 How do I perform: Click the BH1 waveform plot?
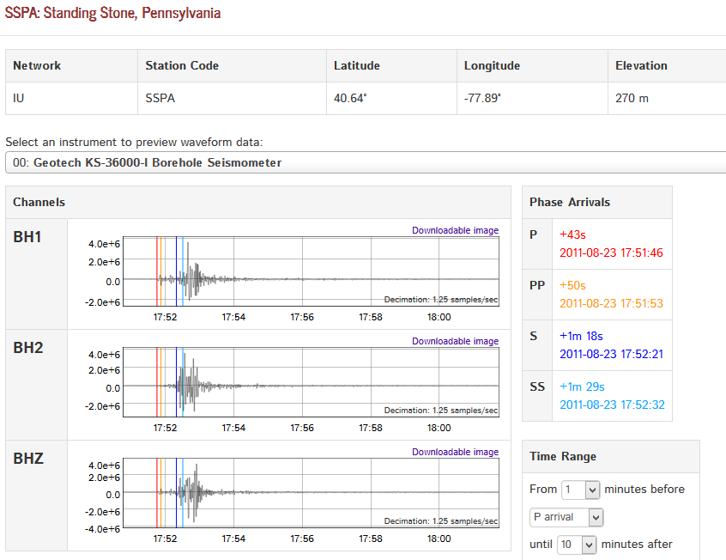[x=311, y=271]
